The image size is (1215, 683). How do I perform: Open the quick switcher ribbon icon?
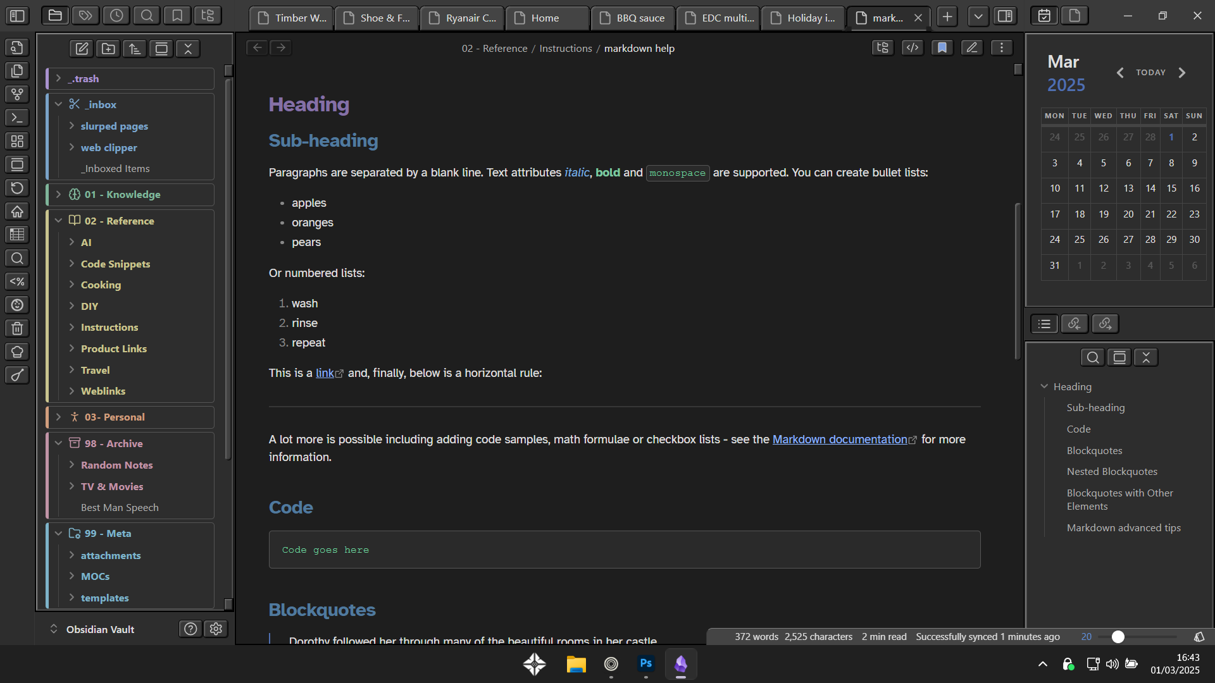click(x=17, y=47)
